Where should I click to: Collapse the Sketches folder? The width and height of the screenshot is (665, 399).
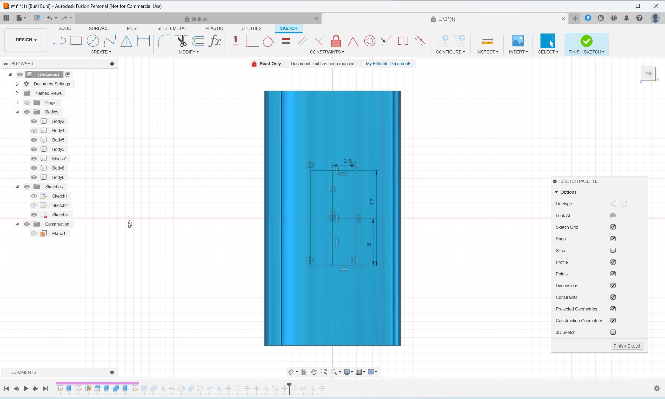(x=17, y=187)
